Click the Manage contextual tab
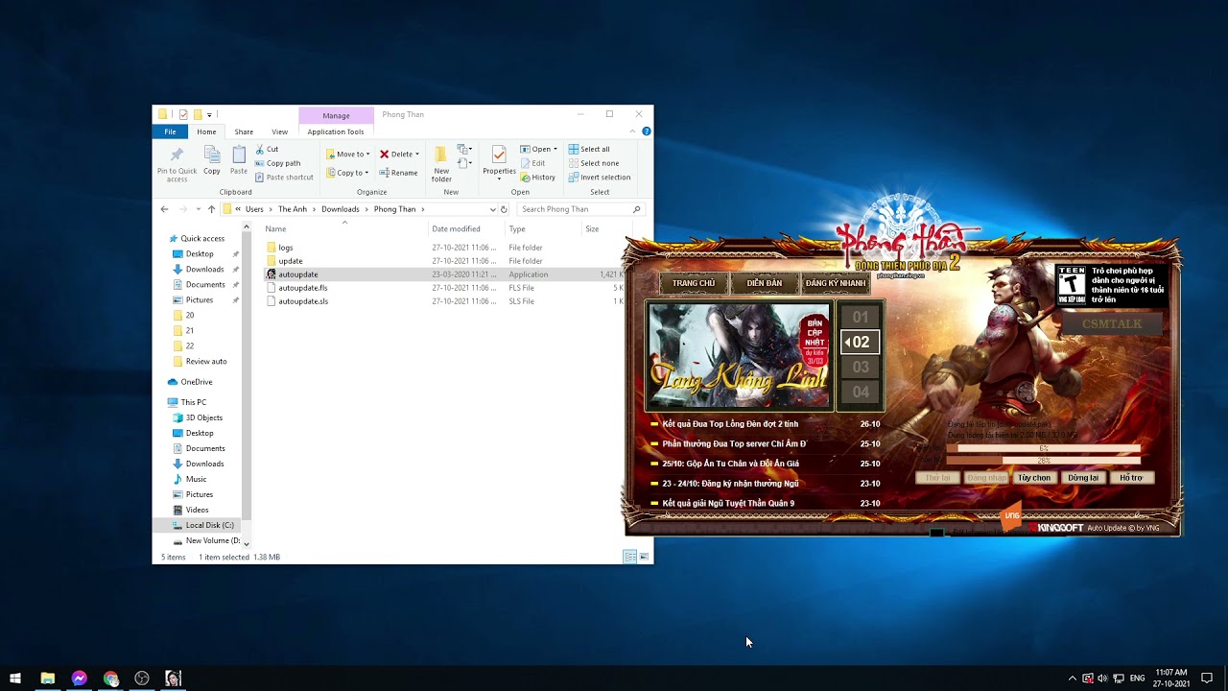The height and width of the screenshot is (691, 1228). coord(336,115)
